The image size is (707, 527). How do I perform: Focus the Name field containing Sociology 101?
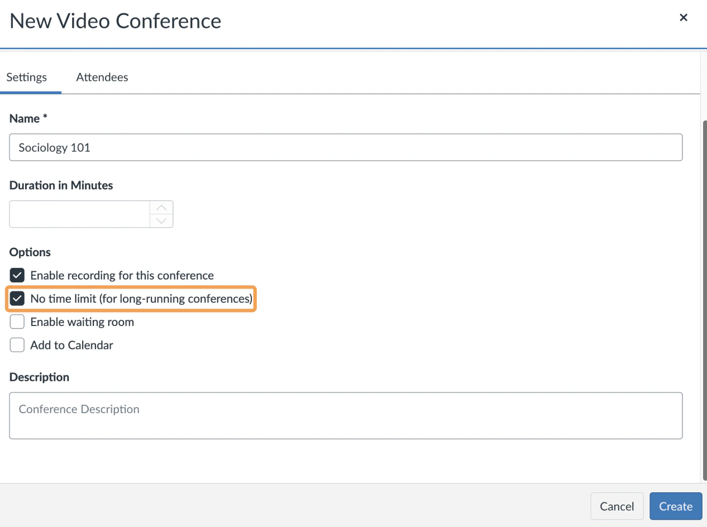346,147
